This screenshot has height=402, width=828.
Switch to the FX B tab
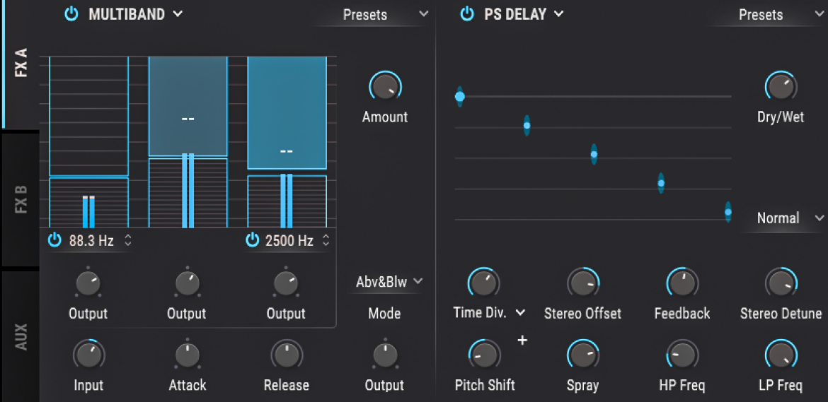click(x=20, y=199)
